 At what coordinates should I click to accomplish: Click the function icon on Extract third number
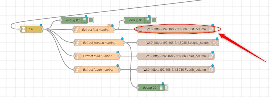pos(78,56)
